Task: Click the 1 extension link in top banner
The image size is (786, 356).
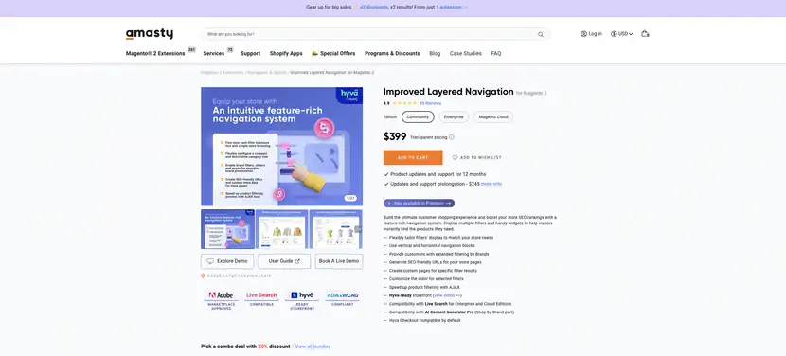Action: [x=451, y=7]
